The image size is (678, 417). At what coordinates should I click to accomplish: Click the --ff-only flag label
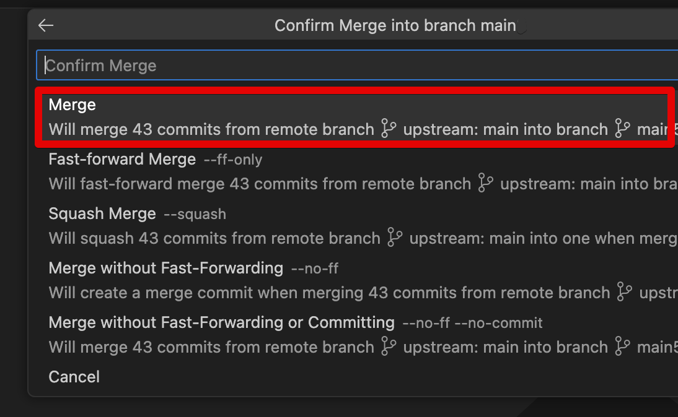(x=233, y=160)
